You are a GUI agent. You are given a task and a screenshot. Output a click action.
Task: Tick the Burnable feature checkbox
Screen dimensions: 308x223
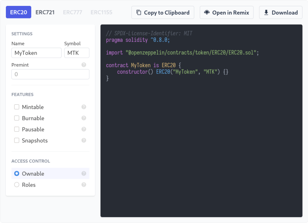coord(17,118)
